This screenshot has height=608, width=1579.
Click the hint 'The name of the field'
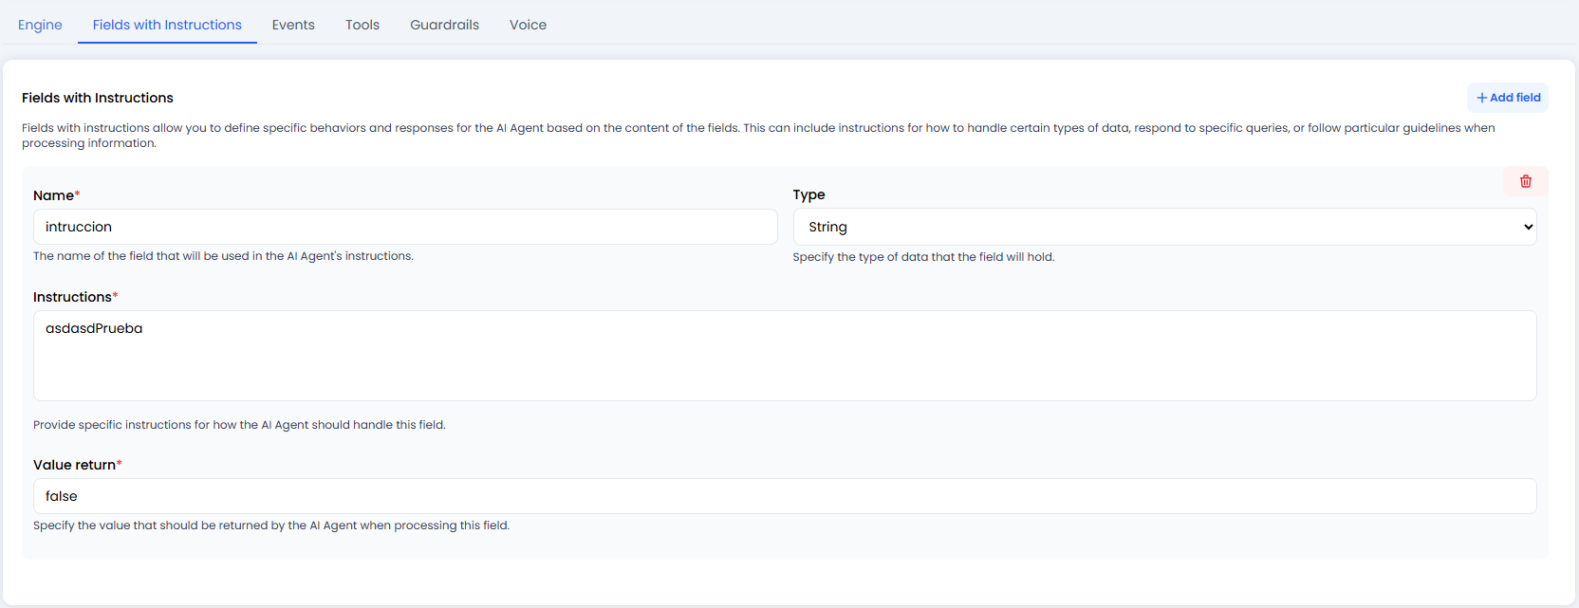coord(223,256)
